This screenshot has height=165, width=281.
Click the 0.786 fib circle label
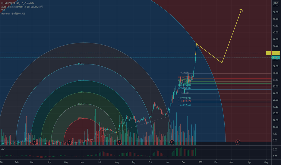point(81,64)
